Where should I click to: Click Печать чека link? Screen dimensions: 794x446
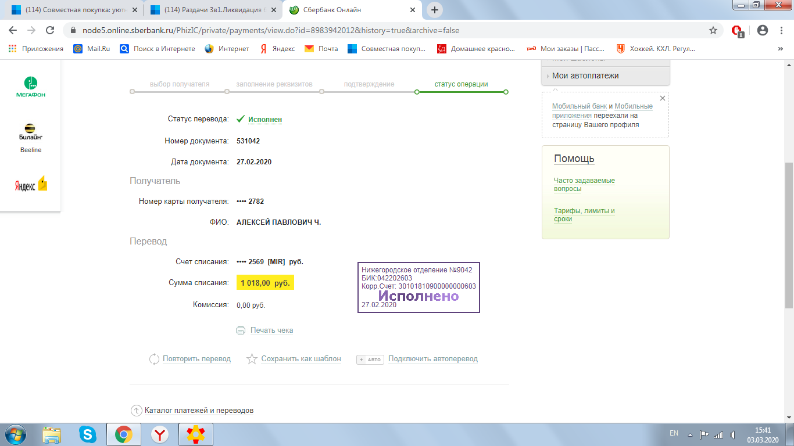pos(271,330)
